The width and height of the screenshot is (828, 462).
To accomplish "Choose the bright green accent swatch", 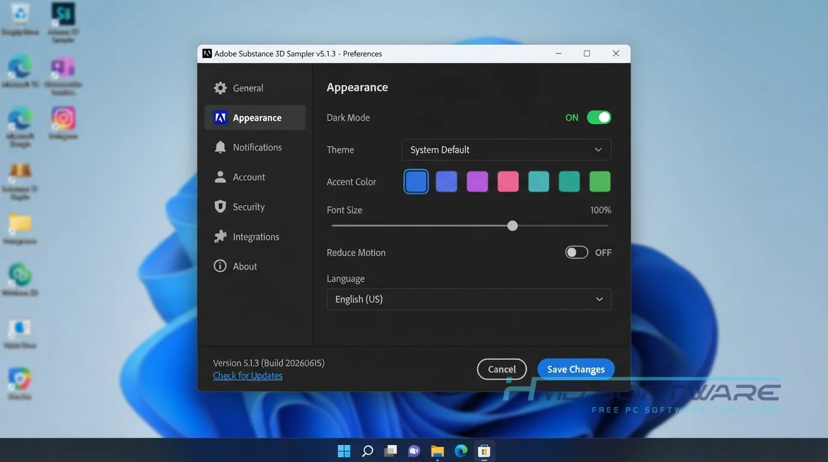I will tap(600, 182).
